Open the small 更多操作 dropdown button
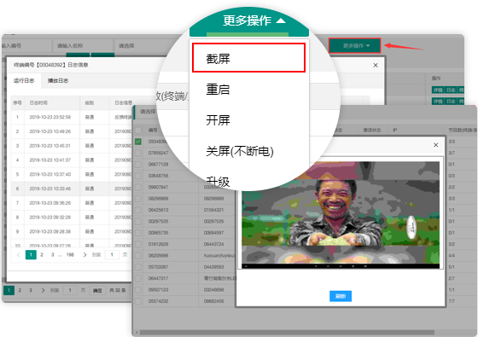478x337 pixels. coord(354,46)
